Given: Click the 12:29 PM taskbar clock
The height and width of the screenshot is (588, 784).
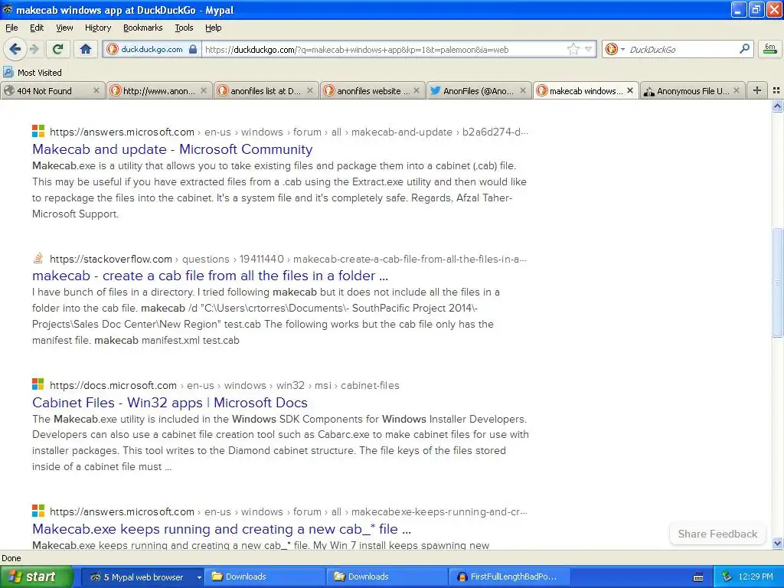Looking at the screenshot, I should tap(756, 577).
